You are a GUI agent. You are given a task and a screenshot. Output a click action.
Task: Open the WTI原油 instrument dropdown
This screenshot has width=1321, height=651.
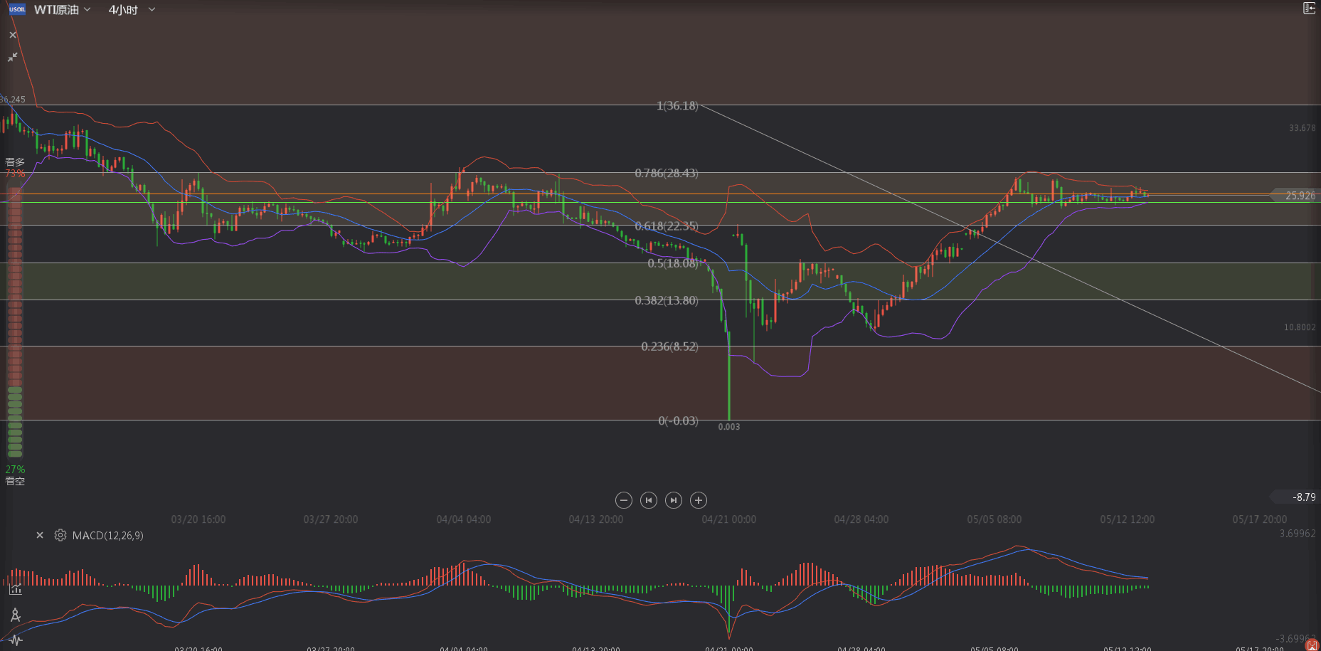pyautogui.click(x=63, y=10)
